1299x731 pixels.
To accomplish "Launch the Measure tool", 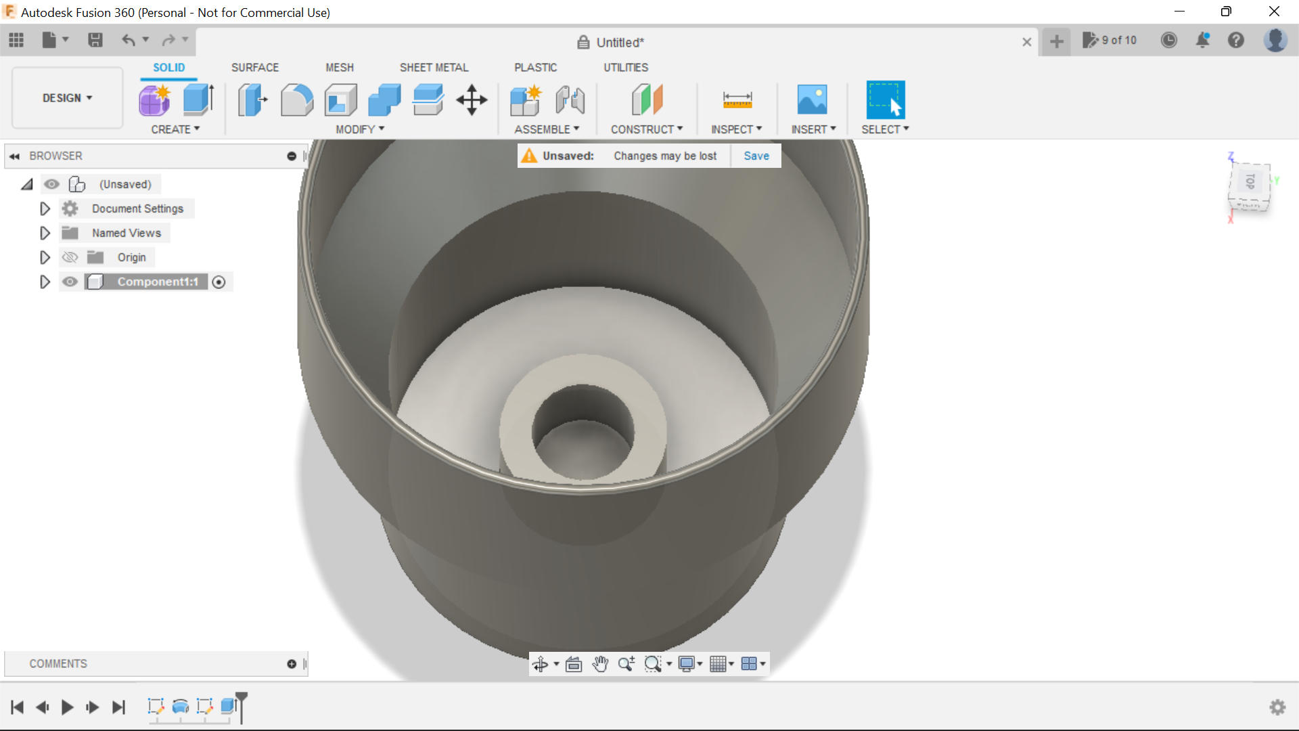I will pos(737,99).
